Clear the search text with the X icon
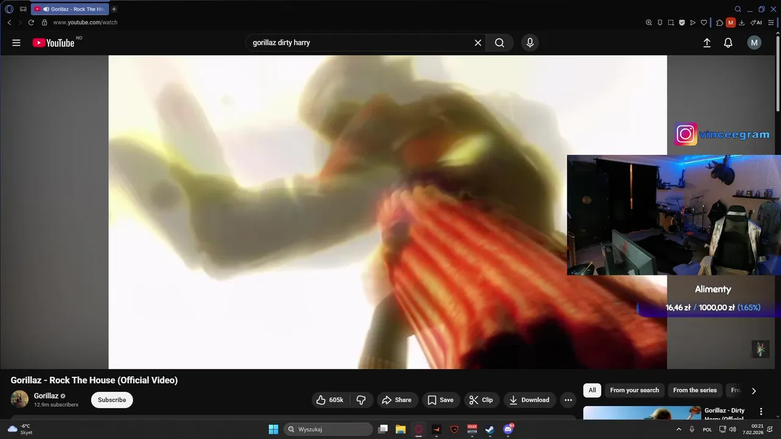This screenshot has height=439, width=781. coord(478,43)
